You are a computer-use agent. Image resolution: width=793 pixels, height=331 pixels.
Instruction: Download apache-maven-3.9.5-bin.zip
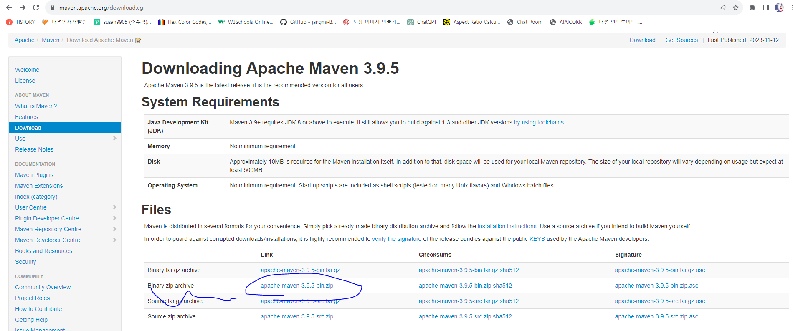pos(297,286)
